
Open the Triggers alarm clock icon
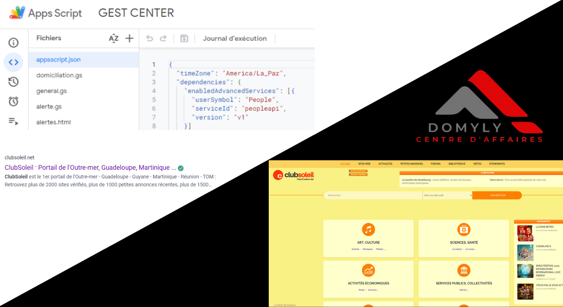click(x=14, y=101)
